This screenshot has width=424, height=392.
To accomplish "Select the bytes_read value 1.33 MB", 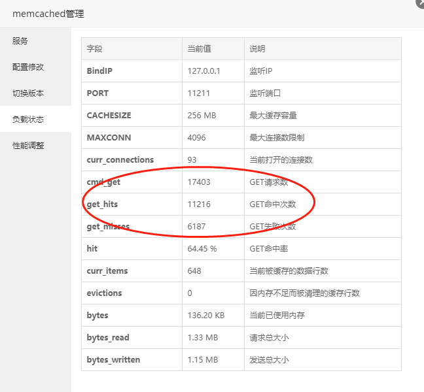I will click(202, 338).
